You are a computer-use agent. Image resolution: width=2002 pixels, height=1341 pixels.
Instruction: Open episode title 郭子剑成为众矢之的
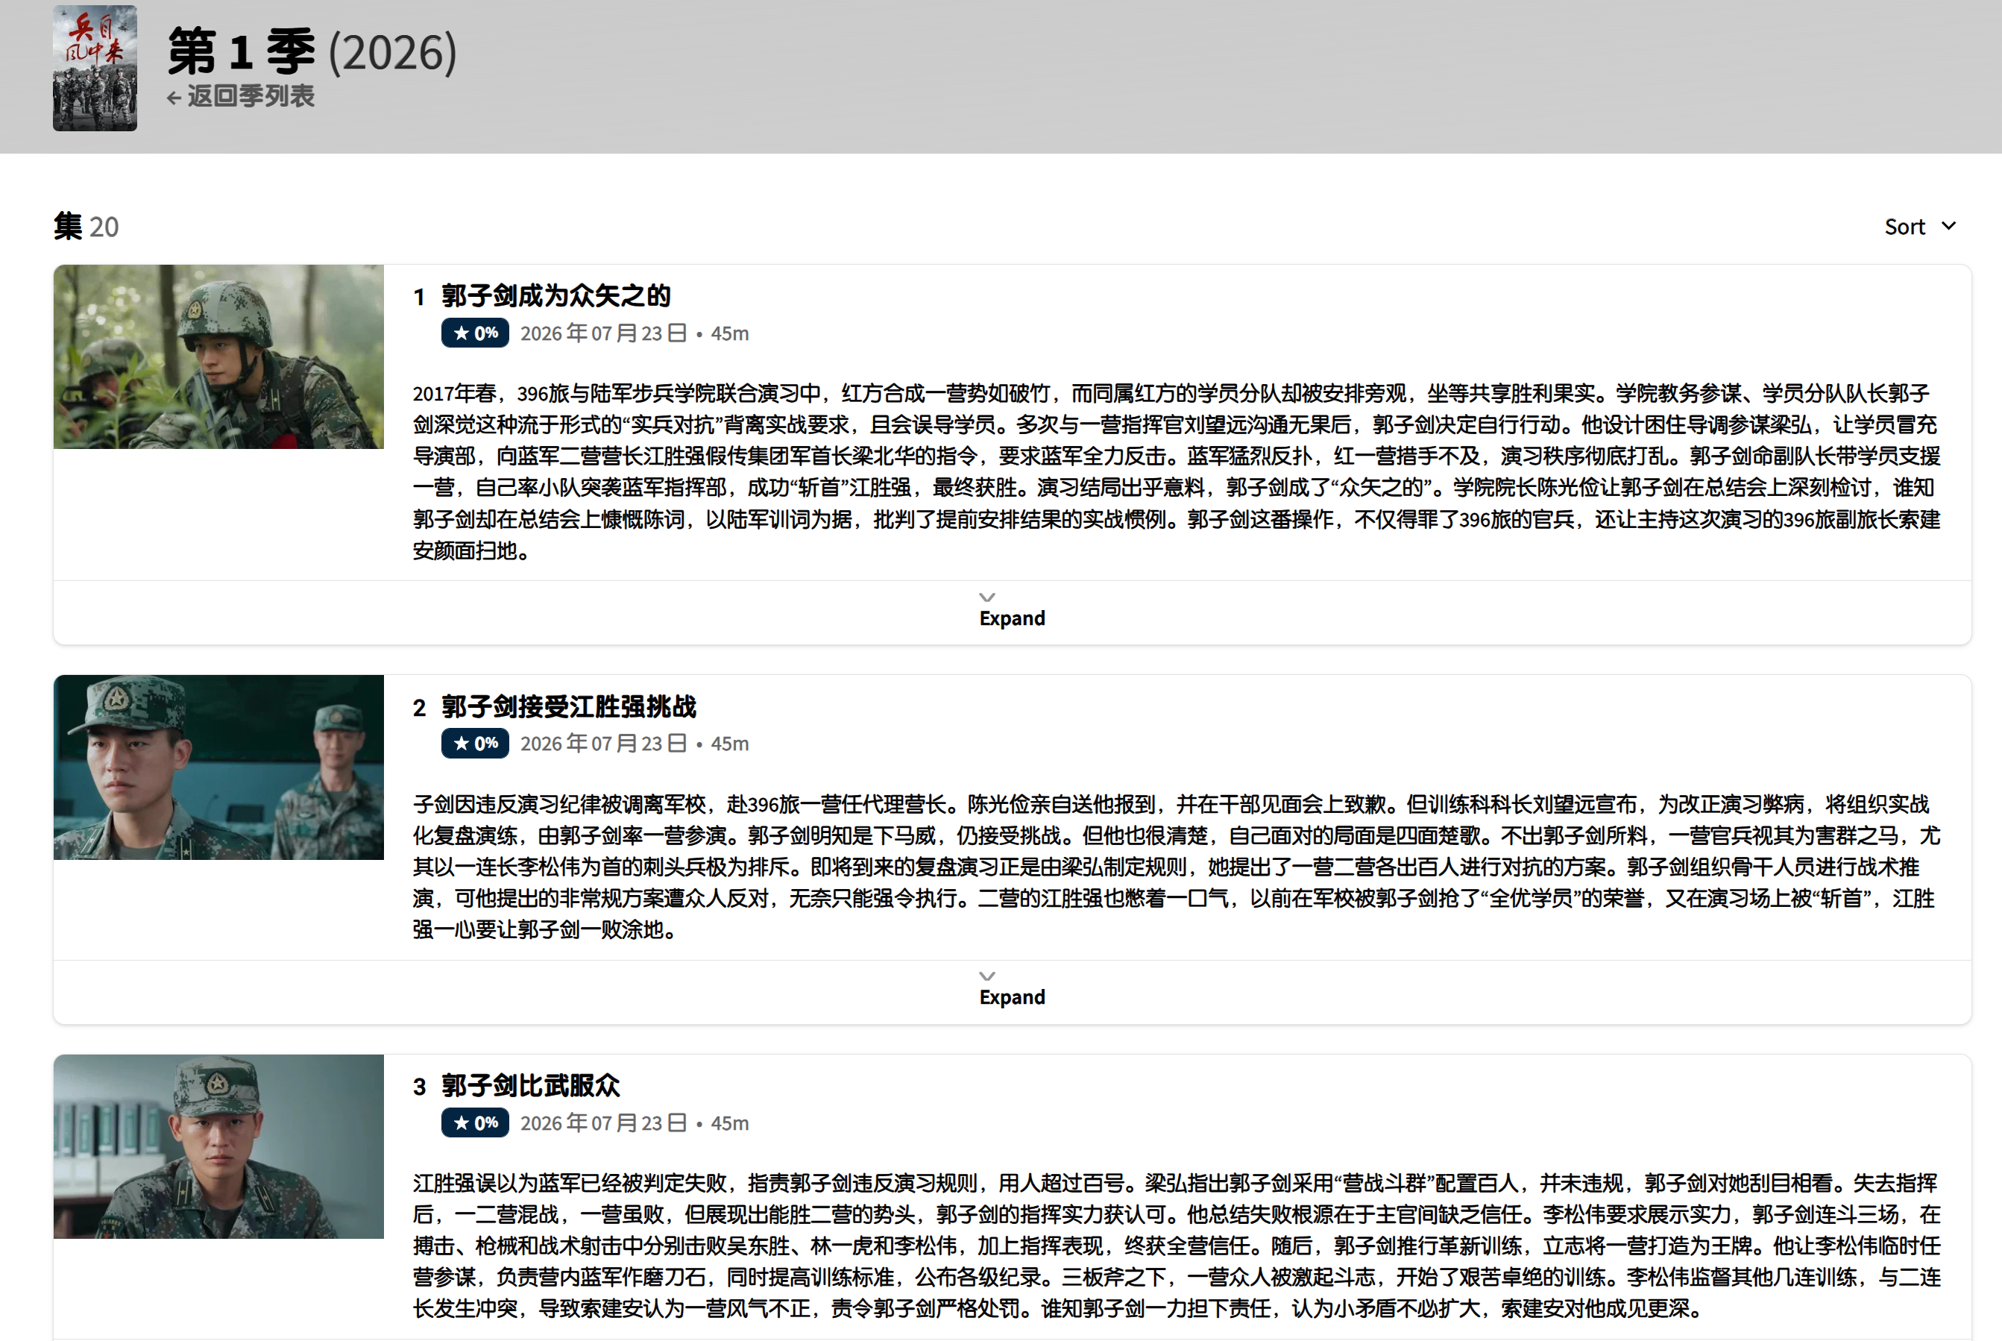pyautogui.click(x=555, y=296)
